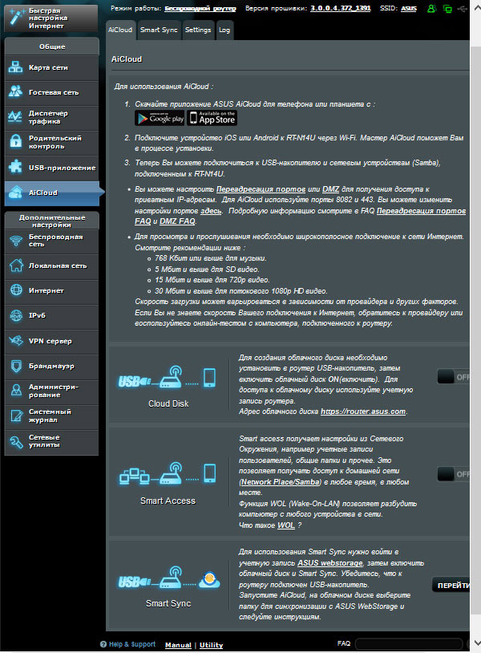
Task: Enable the Smart Access switch
Action: (454, 474)
